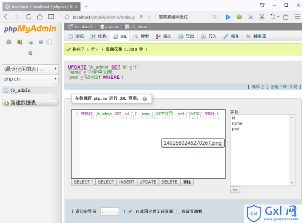
Task: Switch to the 结构 tab
Action: pos(99,36)
